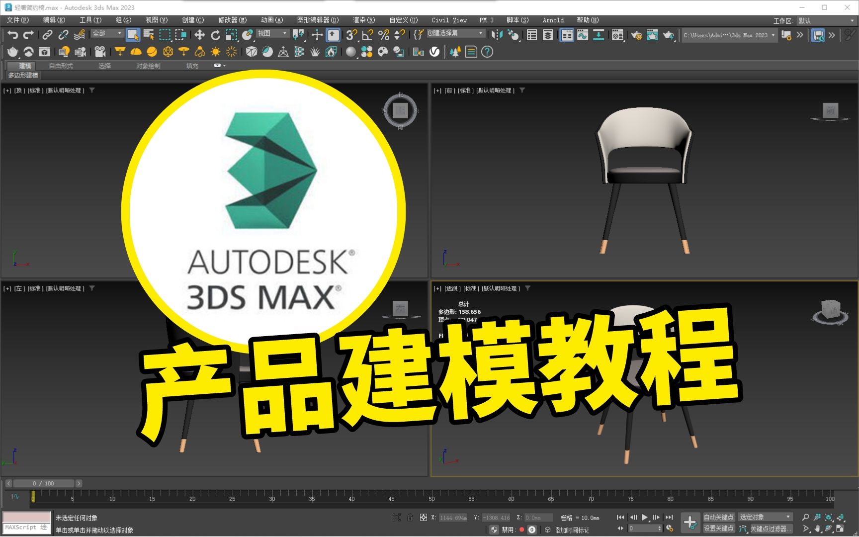Image resolution: width=859 pixels, height=537 pixels.
Task: Toggle Window/Crossing selection mode
Action: pos(181,35)
